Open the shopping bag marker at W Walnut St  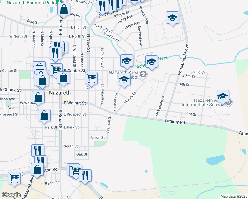point(38,98)
